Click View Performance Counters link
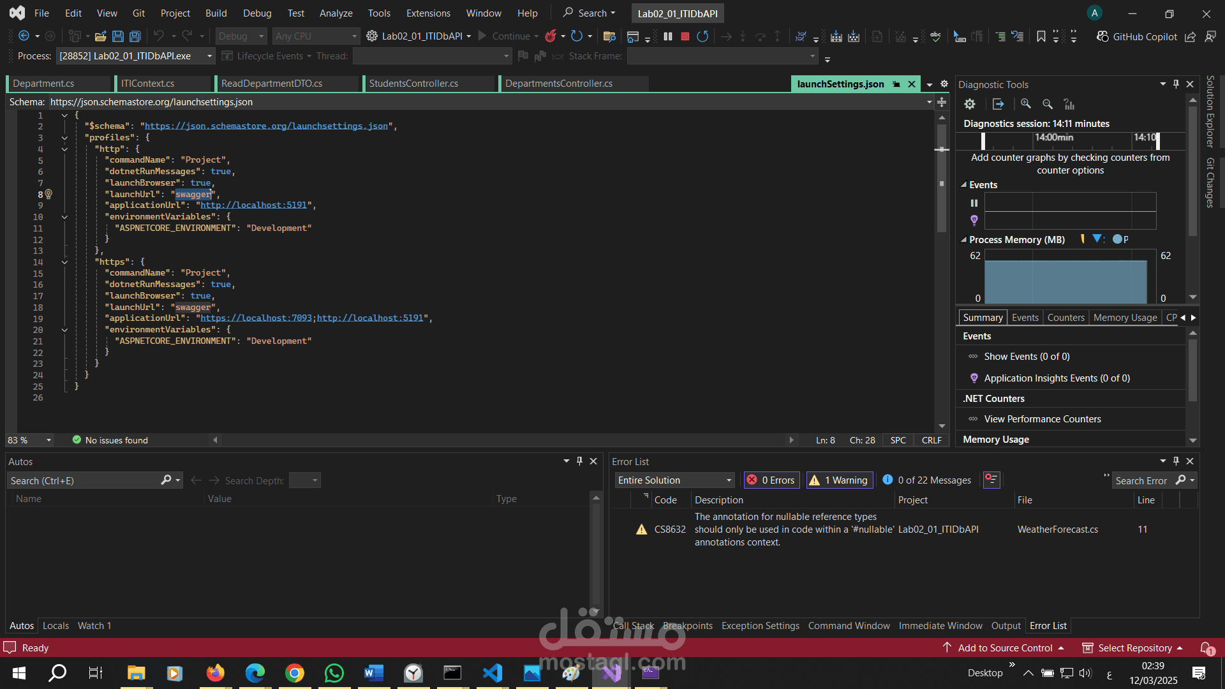This screenshot has height=689, width=1225. click(x=1043, y=419)
